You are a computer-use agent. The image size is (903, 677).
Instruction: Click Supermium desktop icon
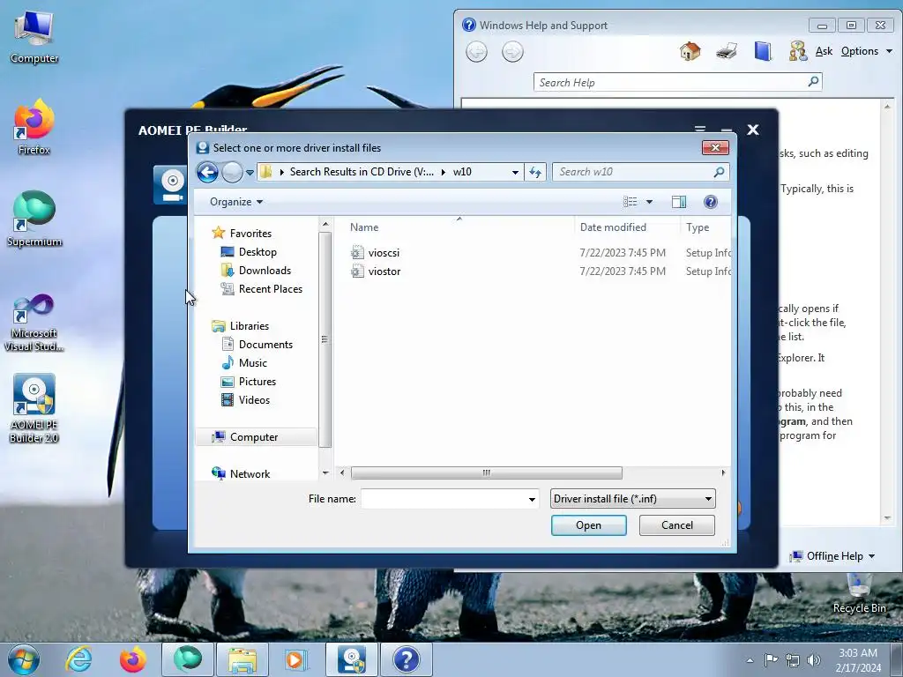pos(34,219)
